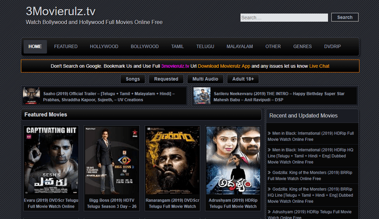Open the Evaru movie poster
Image resolution: width=379 pixels, height=219 pixels.
(51, 160)
